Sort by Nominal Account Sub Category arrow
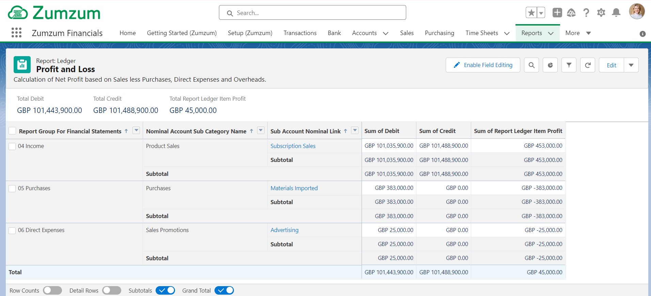This screenshot has height=296, width=651. (x=251, y=131)
